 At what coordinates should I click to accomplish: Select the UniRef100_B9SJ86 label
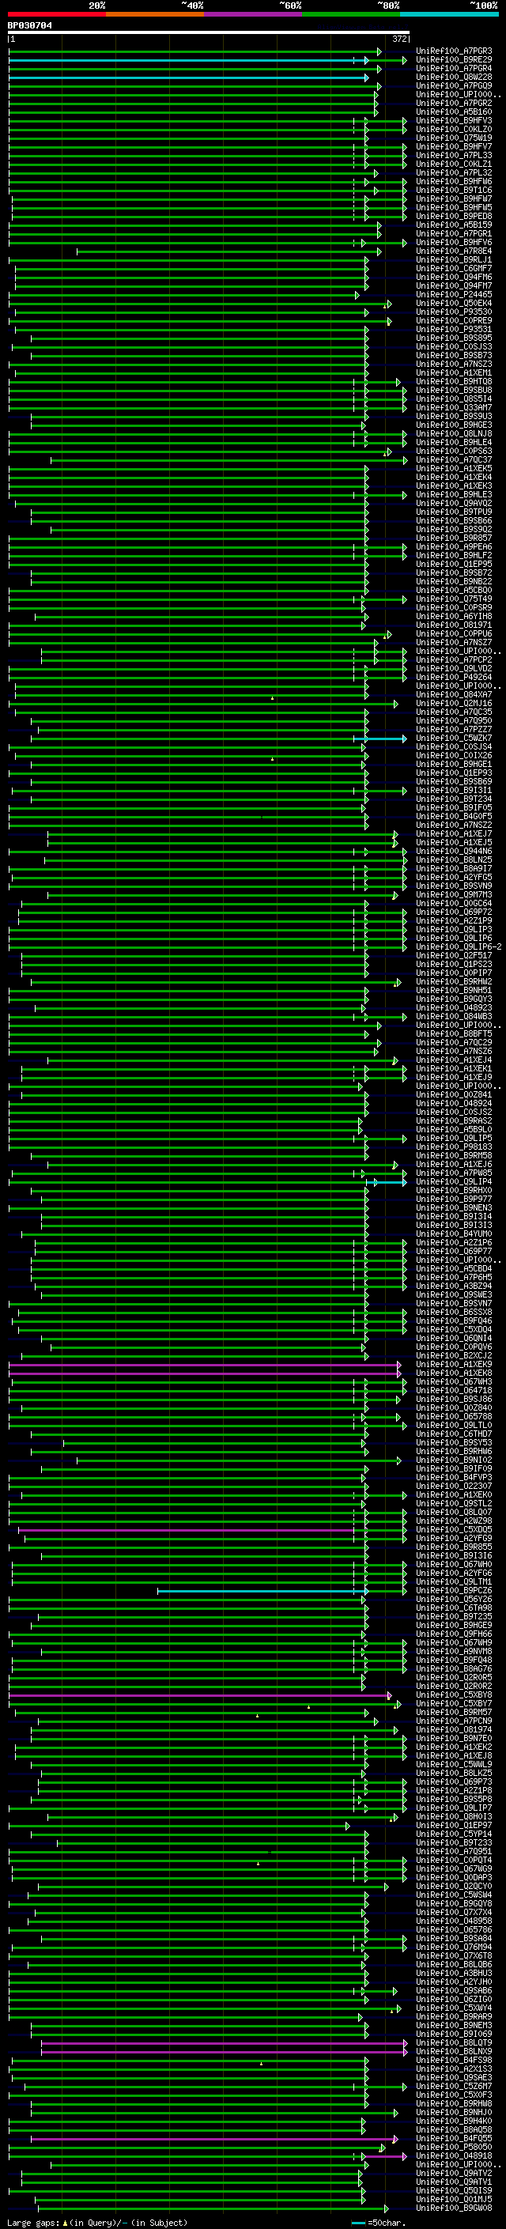click(x=454, y=1400)
